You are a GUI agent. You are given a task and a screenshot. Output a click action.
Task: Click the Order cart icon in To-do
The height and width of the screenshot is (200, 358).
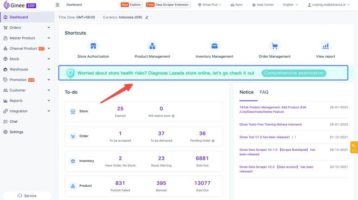[x=73, y=136]
